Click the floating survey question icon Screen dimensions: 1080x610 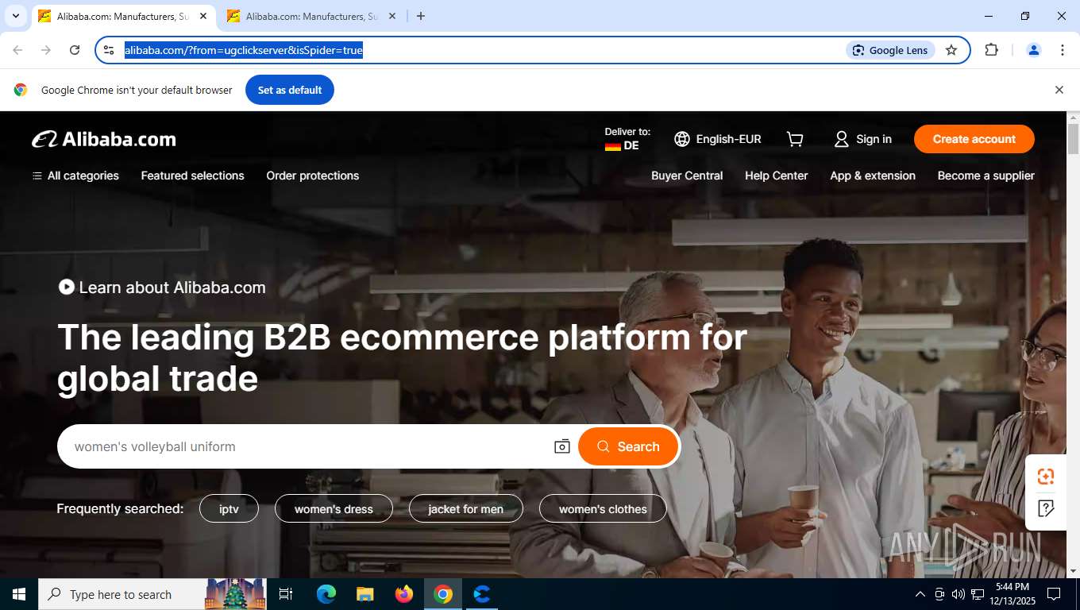(1046, 508)
